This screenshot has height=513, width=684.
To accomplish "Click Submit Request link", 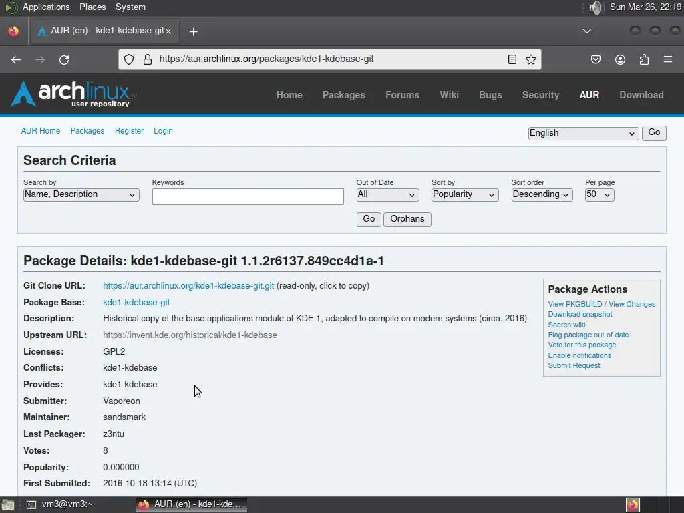I will (x=574, y=365).
